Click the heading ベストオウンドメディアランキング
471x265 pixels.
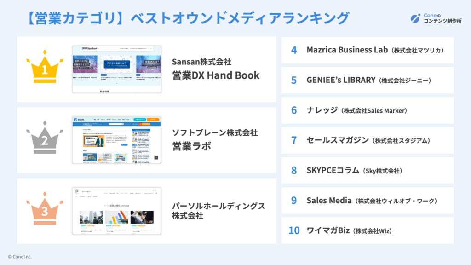click(x=240, y=18)
